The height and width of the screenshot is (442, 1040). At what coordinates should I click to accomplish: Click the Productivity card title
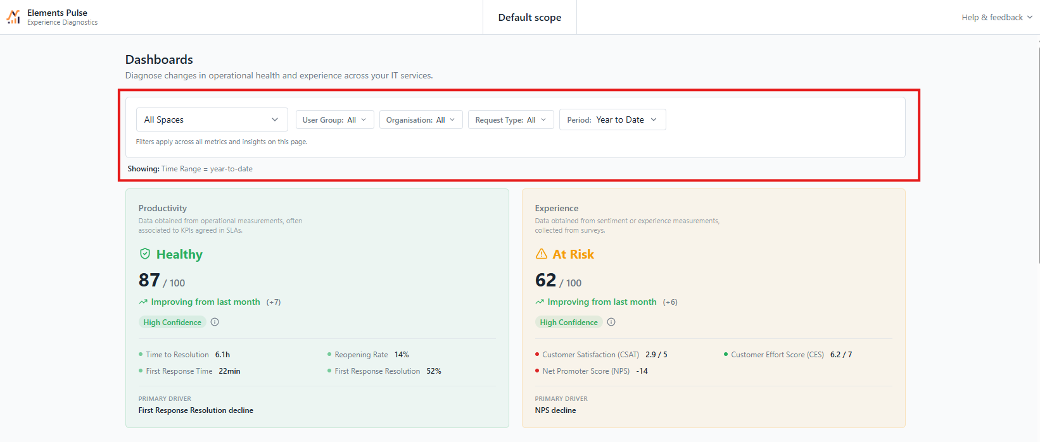[x=163, y=208]
